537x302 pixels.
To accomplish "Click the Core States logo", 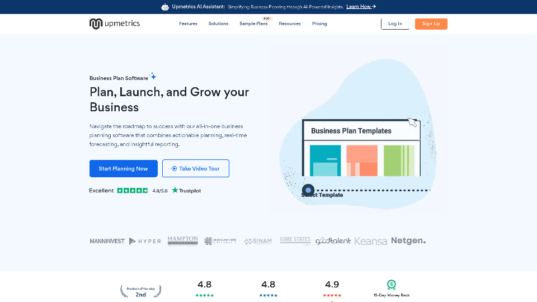I will [295, 240].
